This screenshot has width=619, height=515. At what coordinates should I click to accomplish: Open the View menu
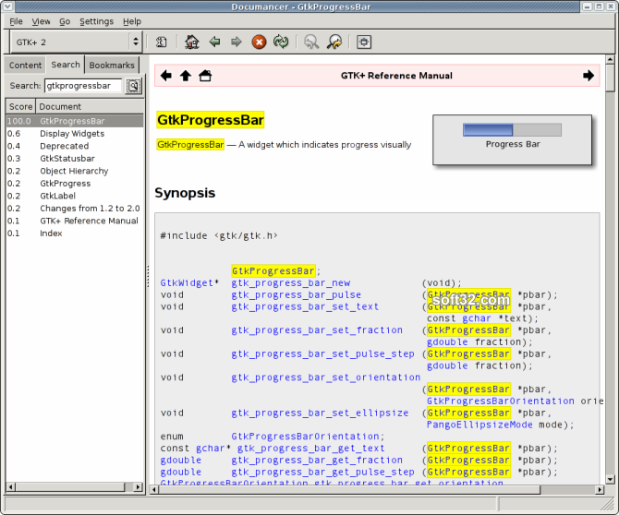41,21
